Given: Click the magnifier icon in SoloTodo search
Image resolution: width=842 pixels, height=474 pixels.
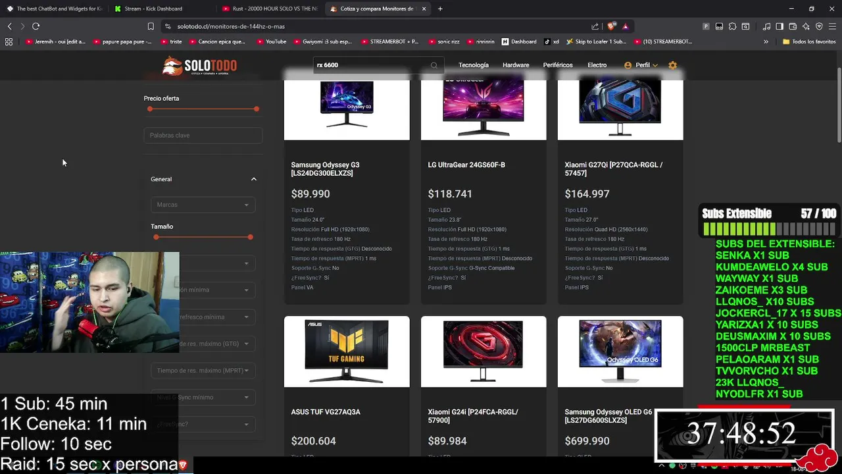Looking at the screenshot, I should pyautogui.click(x=433, y=65).
